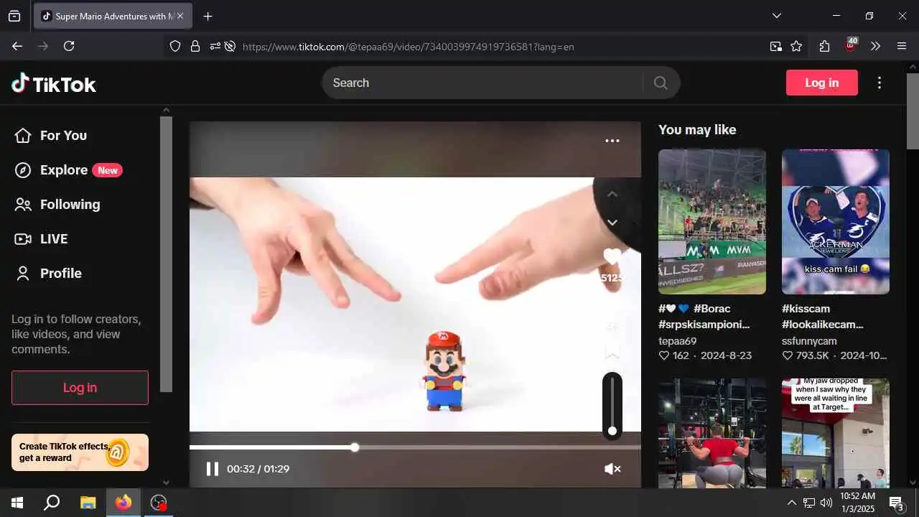Reload the page
This screenshot has width=919, height=517.
[69, 46]
